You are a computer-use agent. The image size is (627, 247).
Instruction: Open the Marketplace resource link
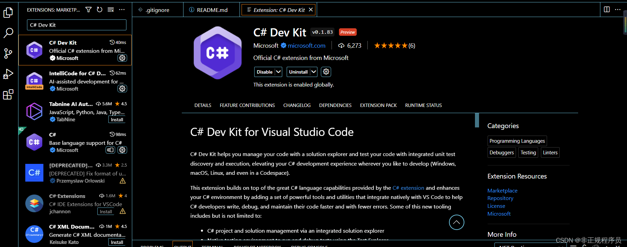coord(502,190)
